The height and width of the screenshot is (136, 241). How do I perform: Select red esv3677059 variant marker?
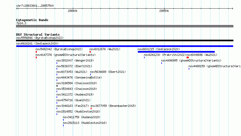pos(91,108)
